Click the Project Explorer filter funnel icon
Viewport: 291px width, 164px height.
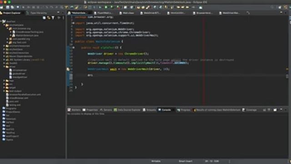[x=53, y=18]
